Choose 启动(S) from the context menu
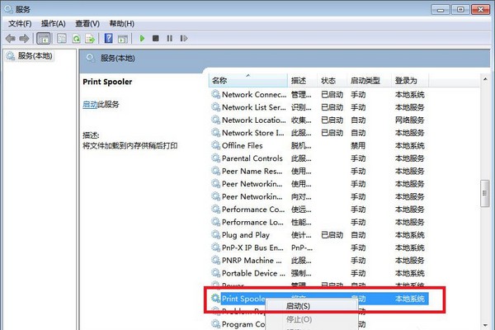The height and width of the screenshot is (330, 495). coord(298,306)
